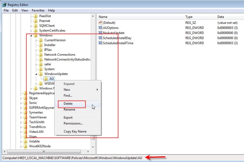Click the Wow6432Node folder icon
The height and width of the screenshot is (162, 244).
pos(25,146)
